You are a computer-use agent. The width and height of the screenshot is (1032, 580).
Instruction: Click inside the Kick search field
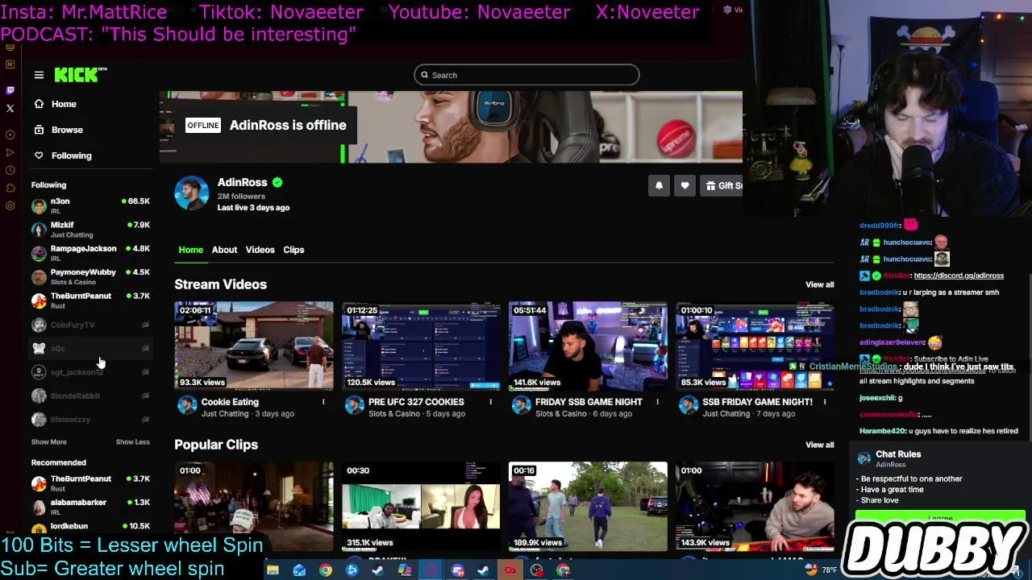526,75
